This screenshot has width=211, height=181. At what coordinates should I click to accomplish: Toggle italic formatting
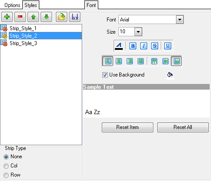tap(144, 46)
